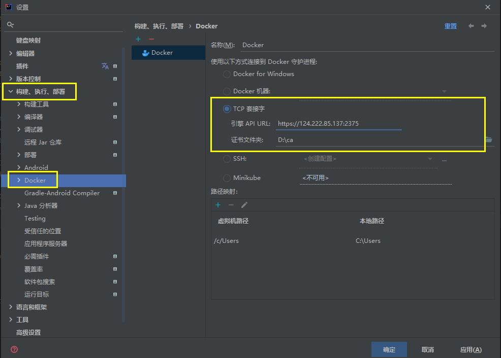Expand 调试器 tree node
The height and width of the screenshot is (358, 501).
18,129
